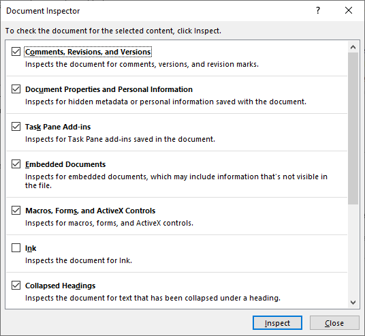Toggle the Task Pane Add-ins checkbox
Image resolution: width=365 pixels, height=336 pixels.
(16, 127)
